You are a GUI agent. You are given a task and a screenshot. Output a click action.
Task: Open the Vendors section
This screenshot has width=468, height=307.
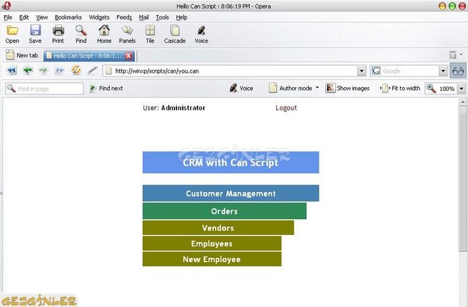(218, 227)
